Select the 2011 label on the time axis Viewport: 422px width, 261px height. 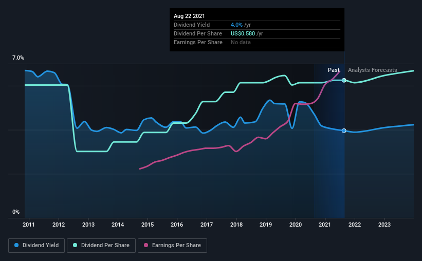[29, 225]
